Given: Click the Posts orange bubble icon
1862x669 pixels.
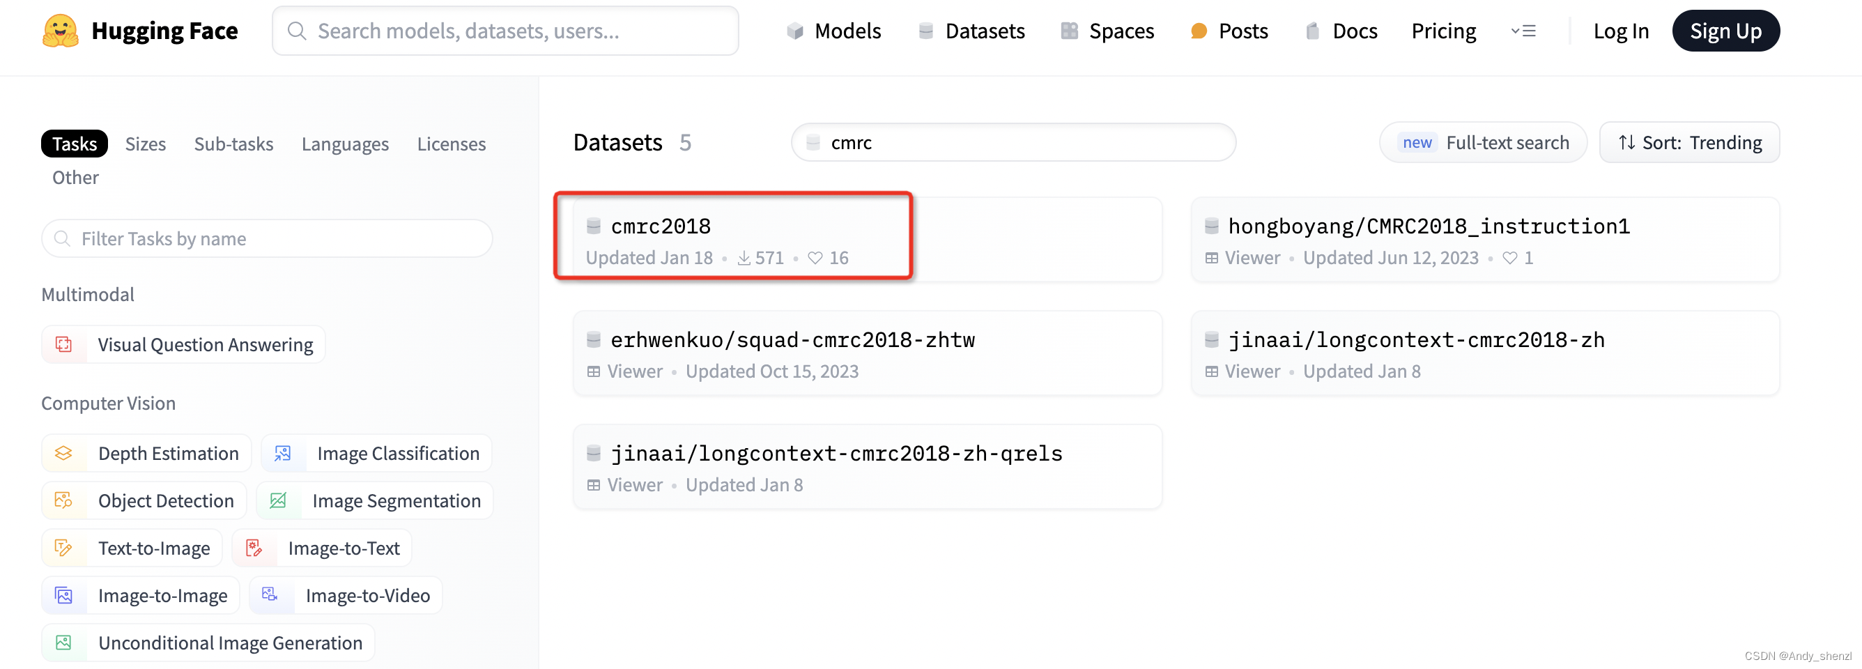Looking at the screenshot, I should 1199,31.
